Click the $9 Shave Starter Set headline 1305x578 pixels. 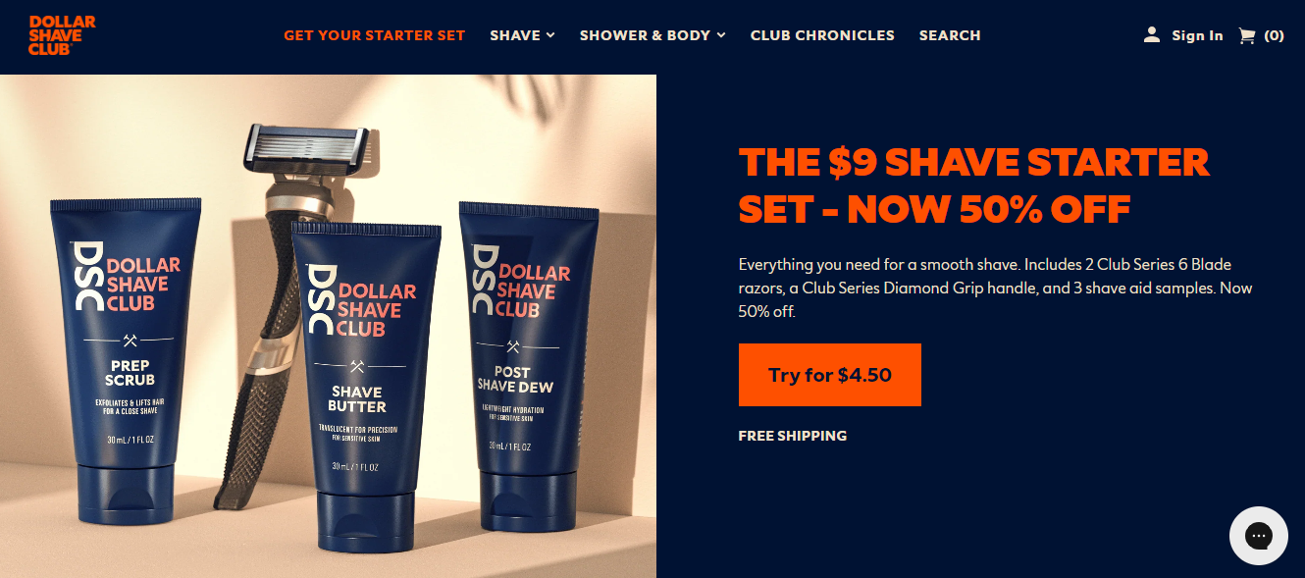point(974,184)
